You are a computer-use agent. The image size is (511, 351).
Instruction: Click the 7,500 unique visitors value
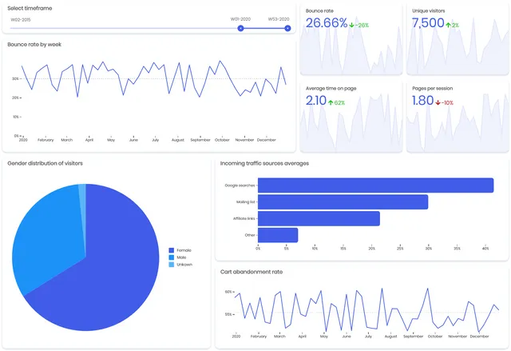(428, 23)
